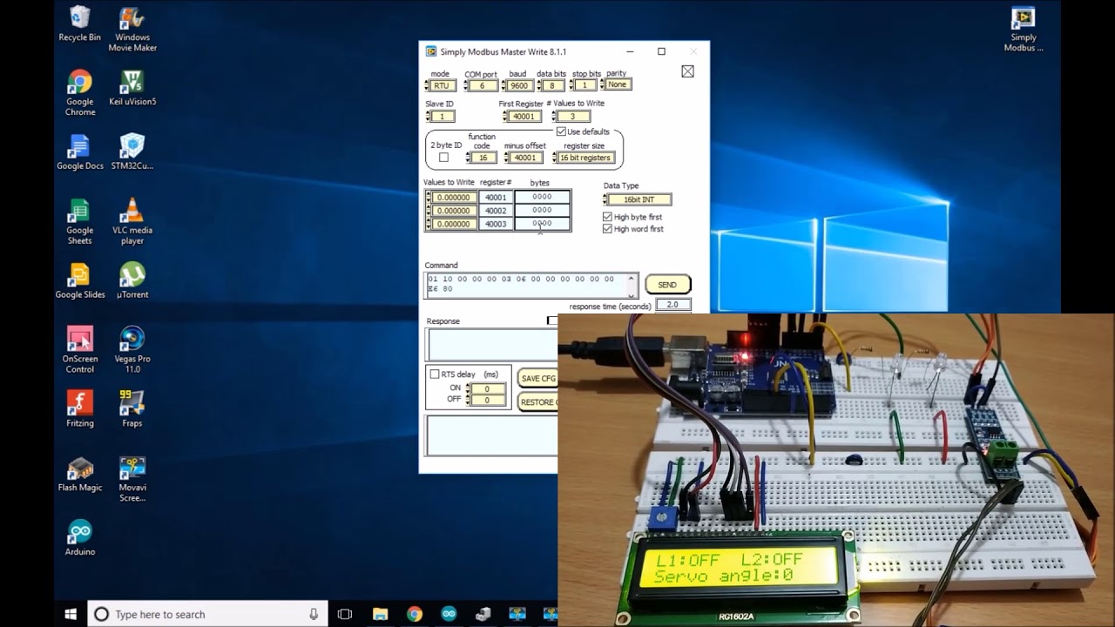Open Google Sheets desktop shortcut
Viewport: 1115px width, 627px height.
pyautogui.click(x=79, y=222)
